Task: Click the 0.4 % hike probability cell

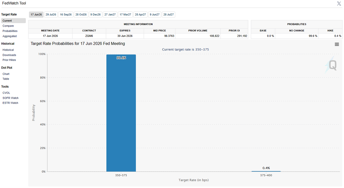Action: tap(330, 36)
